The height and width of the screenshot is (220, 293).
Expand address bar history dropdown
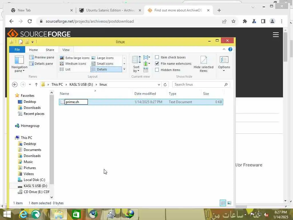pyautogui.click(x=159, y=85)
